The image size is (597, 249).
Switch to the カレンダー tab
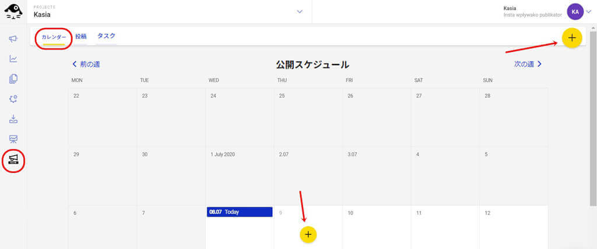pos(53,37)
